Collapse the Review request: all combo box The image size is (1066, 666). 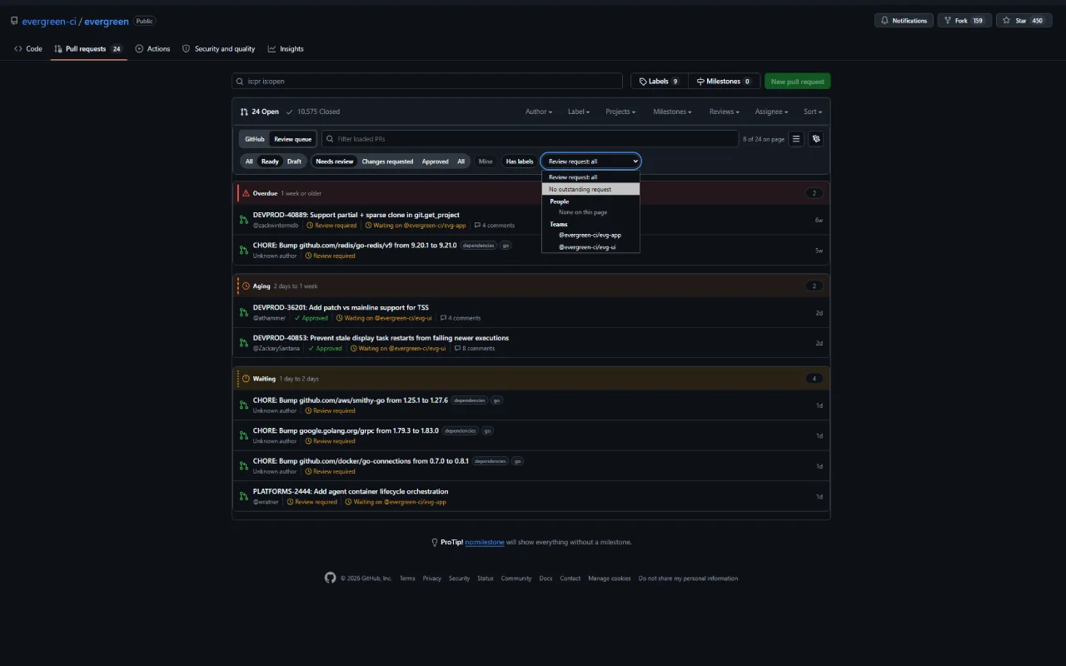[x=591, y=162]
